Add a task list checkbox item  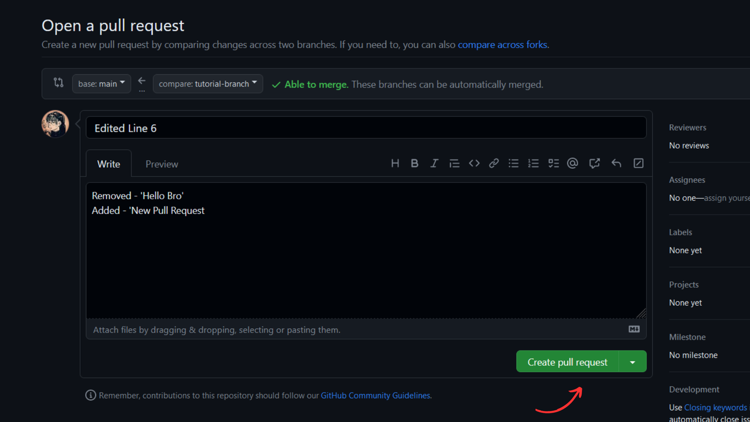click(553, 164)
